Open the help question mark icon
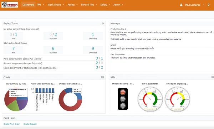This screenshot has width=214, height=129. tap(208, 5)
